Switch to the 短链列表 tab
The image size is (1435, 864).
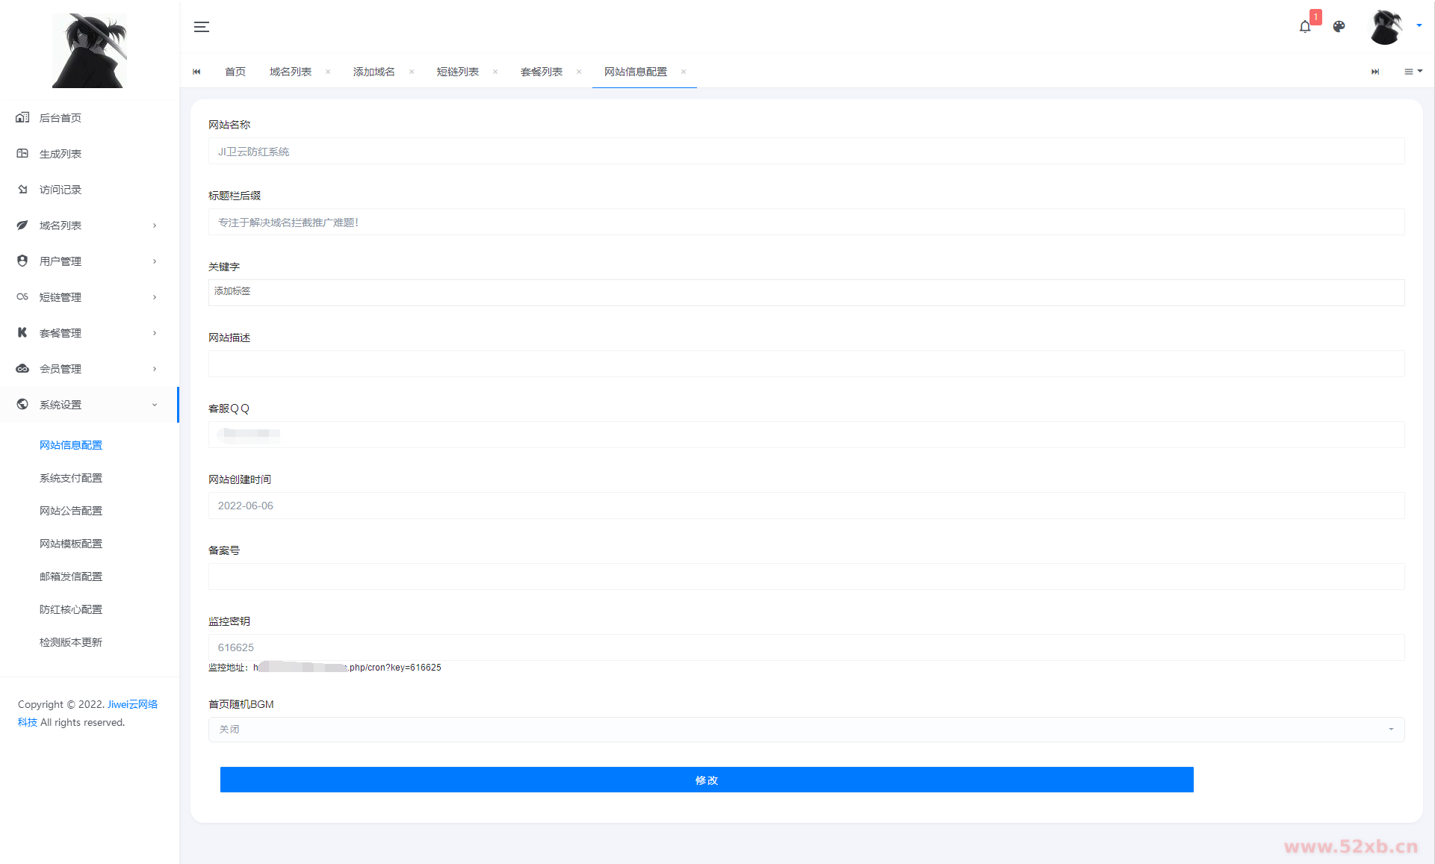click(x=457, y=72)
